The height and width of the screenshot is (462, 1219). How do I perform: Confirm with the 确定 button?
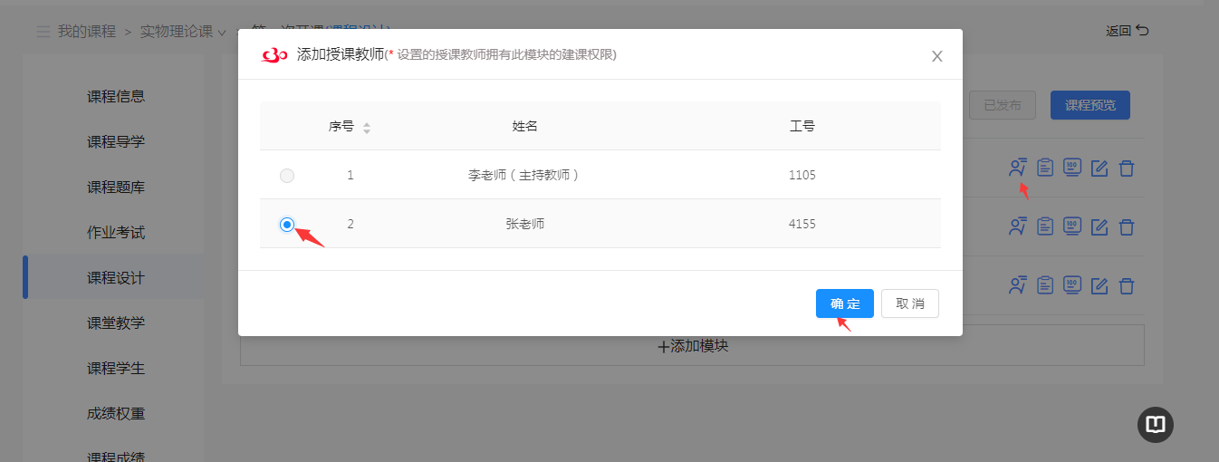845,303
